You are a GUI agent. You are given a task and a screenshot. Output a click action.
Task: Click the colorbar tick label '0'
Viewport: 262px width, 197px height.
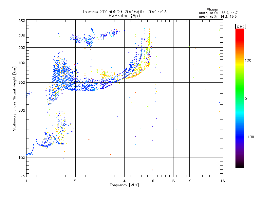click(x=246, y=99)
